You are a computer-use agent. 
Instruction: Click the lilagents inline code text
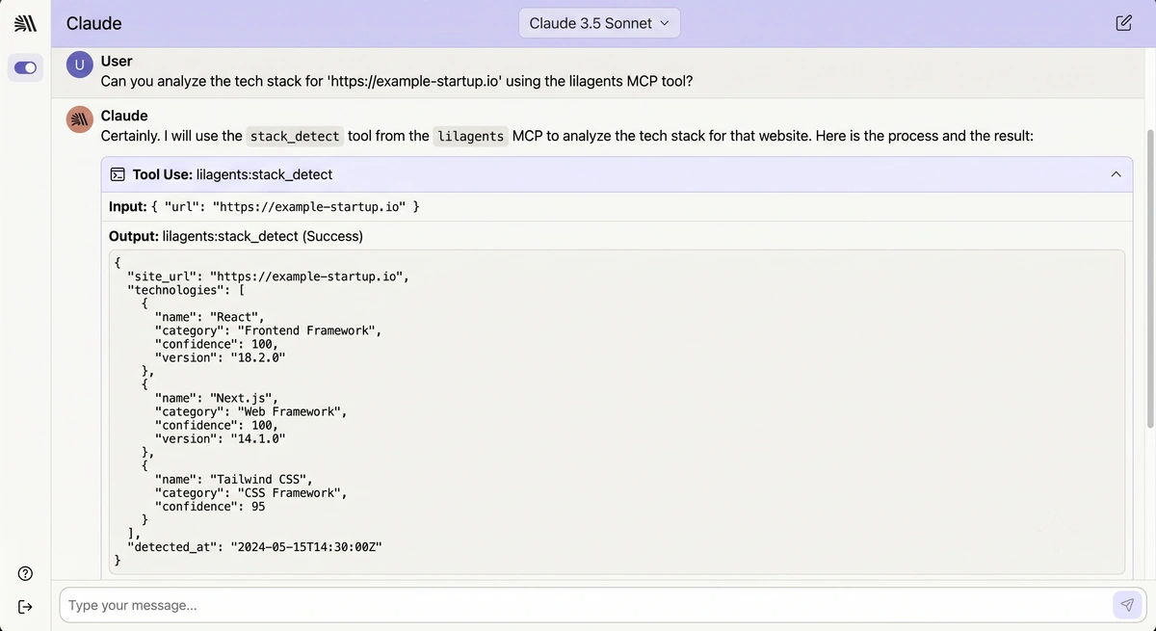coord(471,136)
